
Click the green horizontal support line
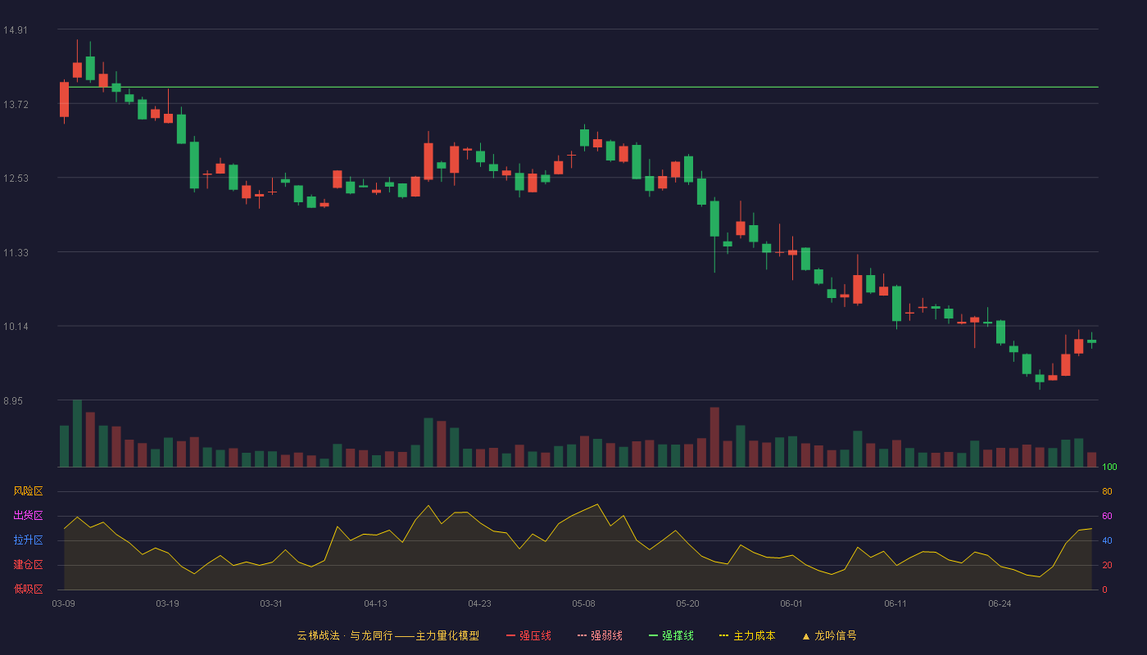coord(580,87)
